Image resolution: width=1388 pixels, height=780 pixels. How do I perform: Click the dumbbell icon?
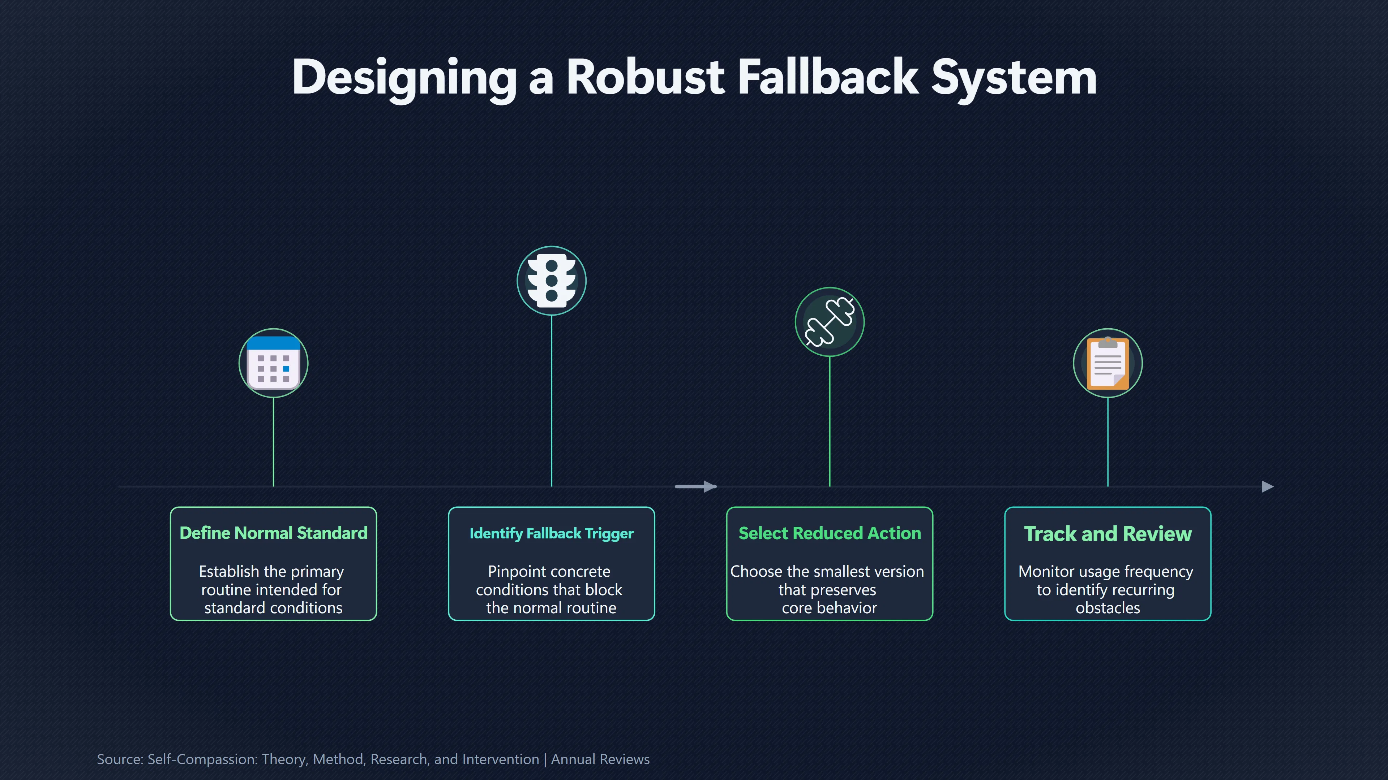click(829, 321)
